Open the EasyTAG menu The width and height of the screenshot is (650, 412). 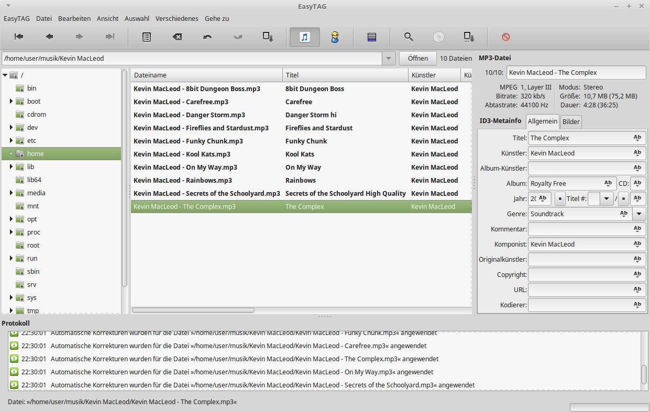click(x=16, y=18)
